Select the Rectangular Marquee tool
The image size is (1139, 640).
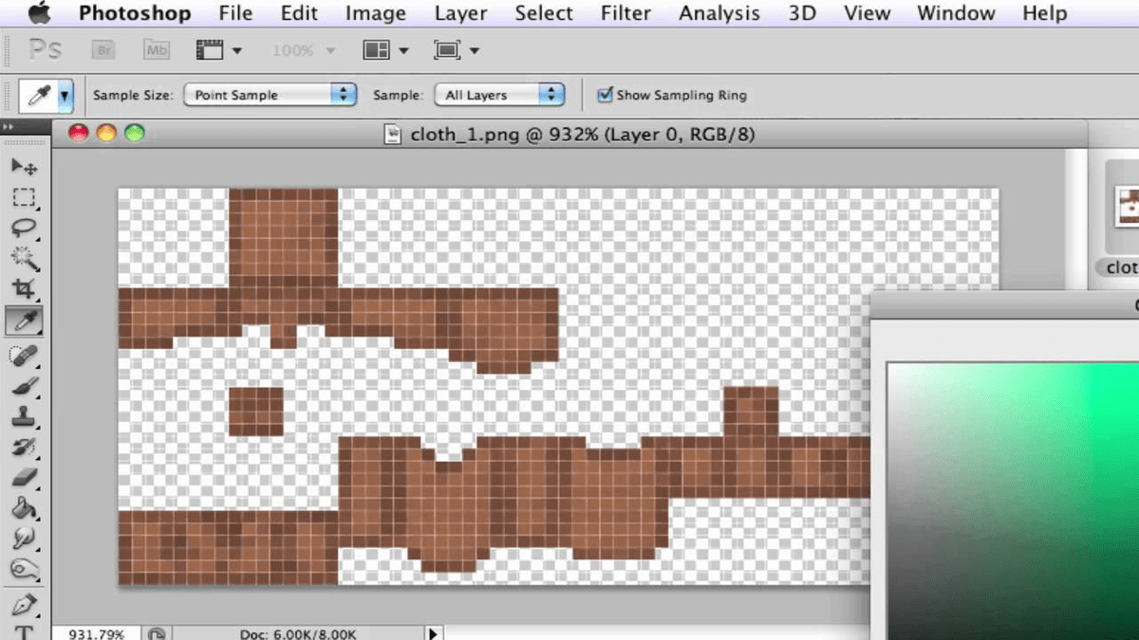(x=24, y=197)
